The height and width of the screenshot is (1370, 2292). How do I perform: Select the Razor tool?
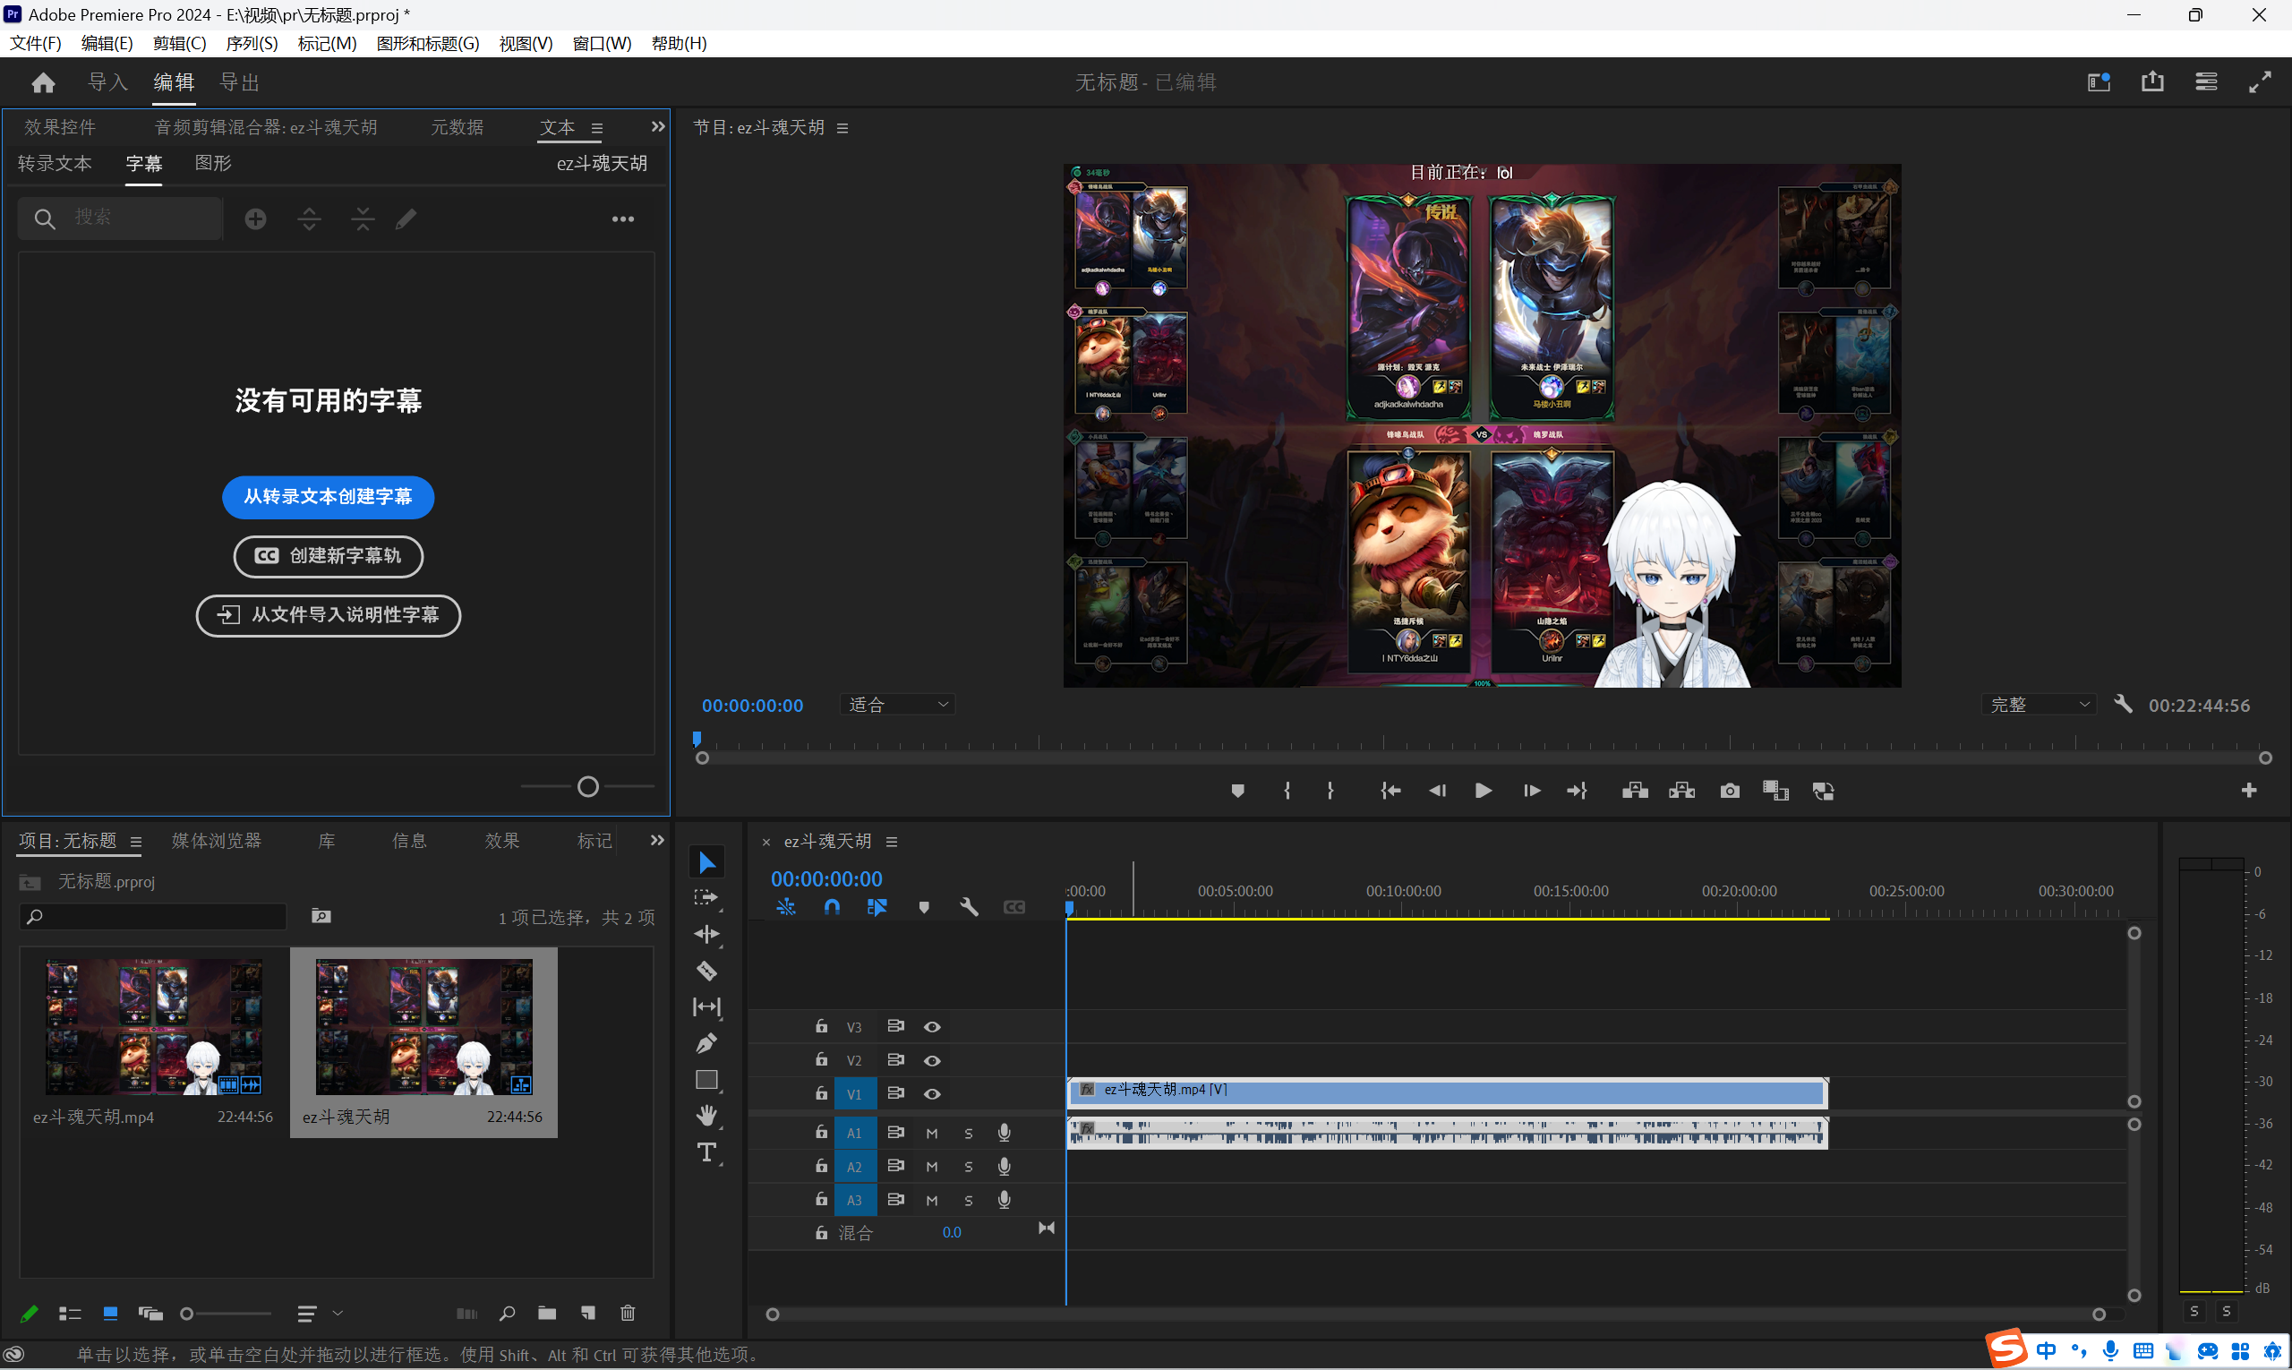click(x=706, y=972)
